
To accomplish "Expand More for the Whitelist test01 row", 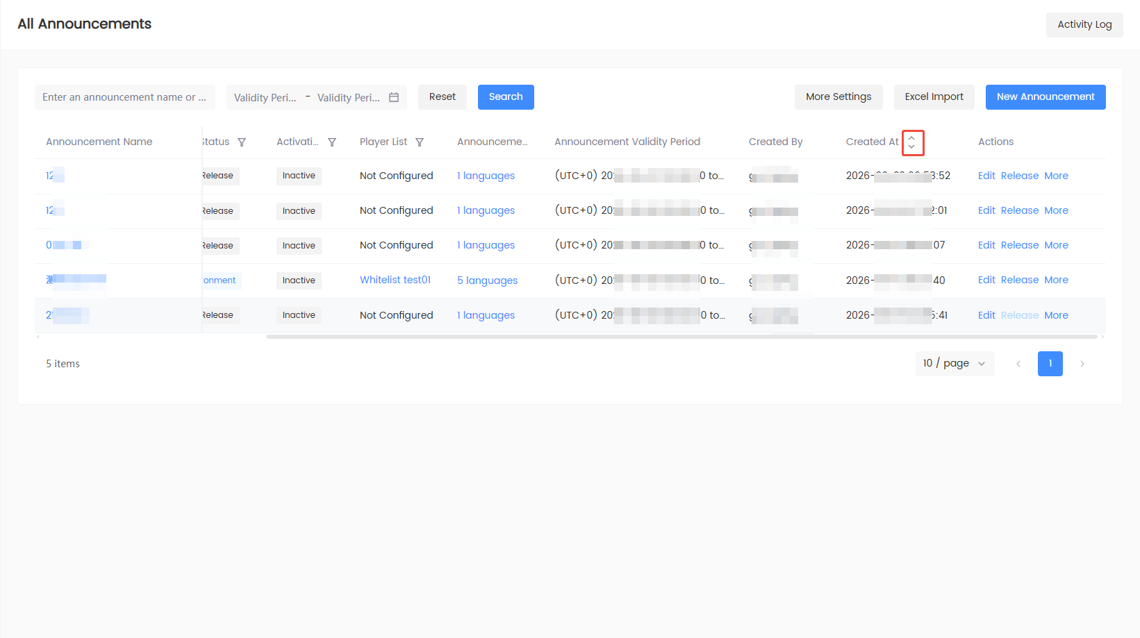I will click(1056, 280).
